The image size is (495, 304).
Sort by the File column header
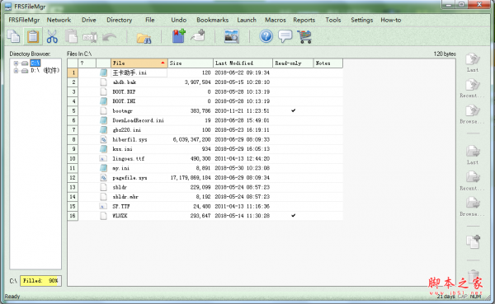coord(139,63)
